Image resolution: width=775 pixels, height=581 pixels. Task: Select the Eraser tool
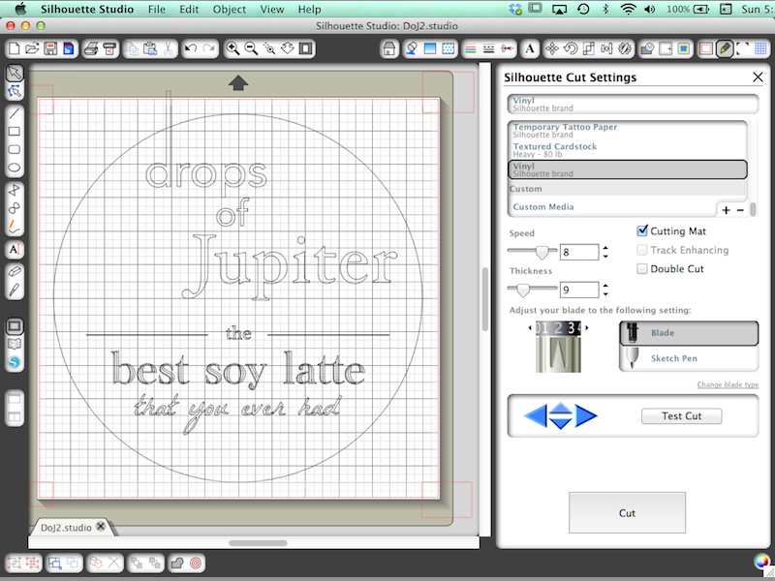click(x=15, y=272)
